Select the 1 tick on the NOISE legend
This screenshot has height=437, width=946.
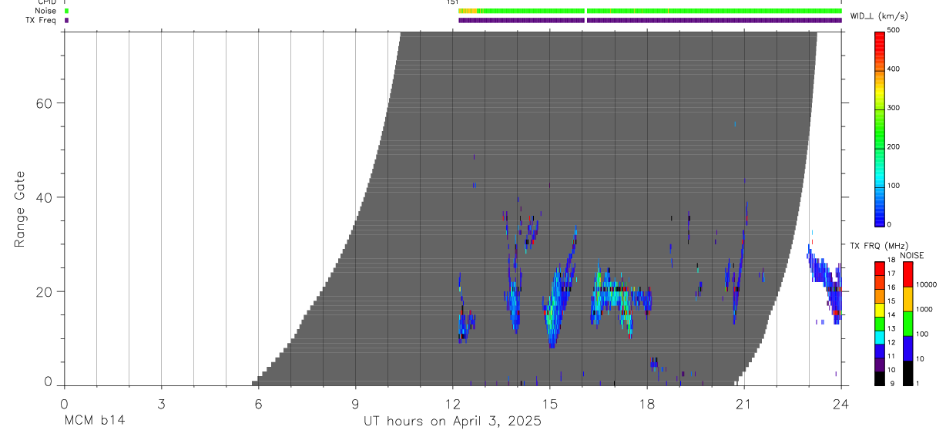[919, 383]
